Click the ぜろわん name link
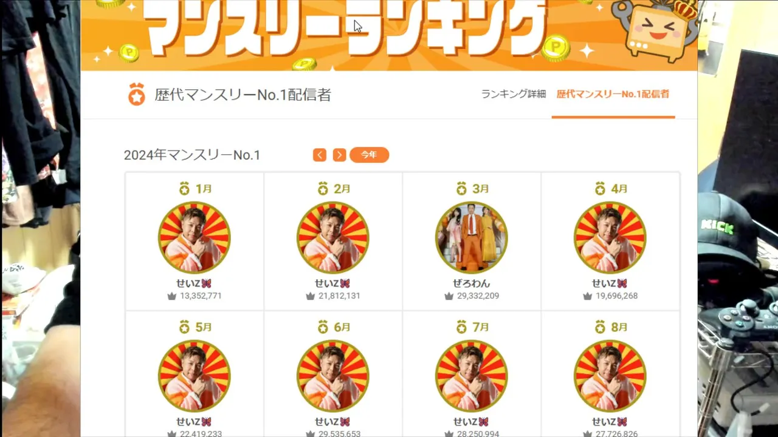Viewport: 778px width, 437px height. (x=472, y=283)
